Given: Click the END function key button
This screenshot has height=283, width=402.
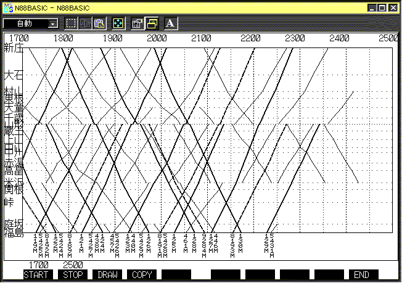Looking at the screenshot, I should (x=363, y=274).
